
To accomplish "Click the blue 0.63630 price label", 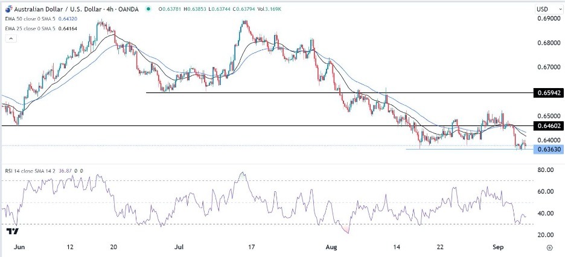I will (547, 150).
